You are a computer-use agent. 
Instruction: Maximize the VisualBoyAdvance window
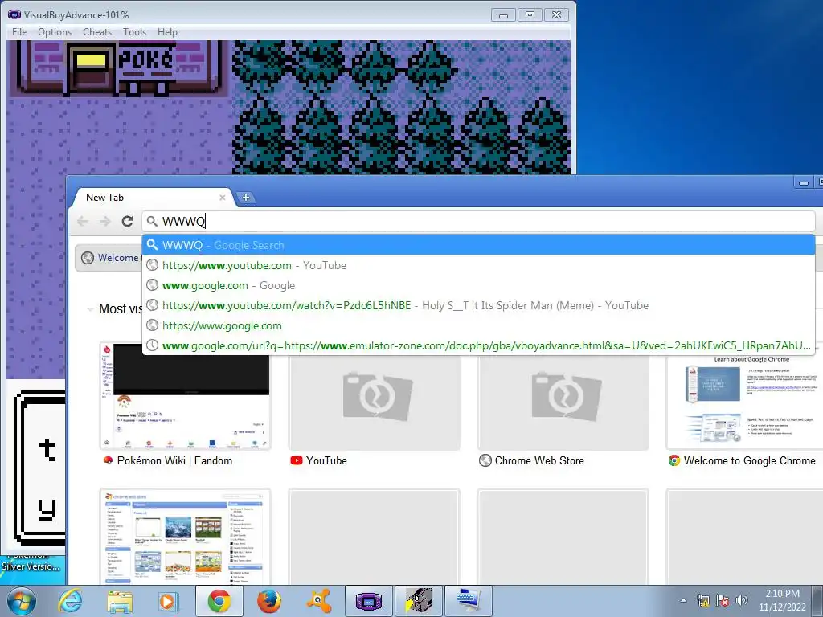(x=530, y=15)
